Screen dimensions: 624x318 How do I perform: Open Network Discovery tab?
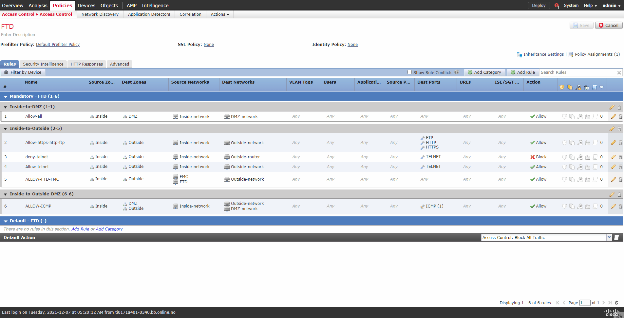coord(100,14)
